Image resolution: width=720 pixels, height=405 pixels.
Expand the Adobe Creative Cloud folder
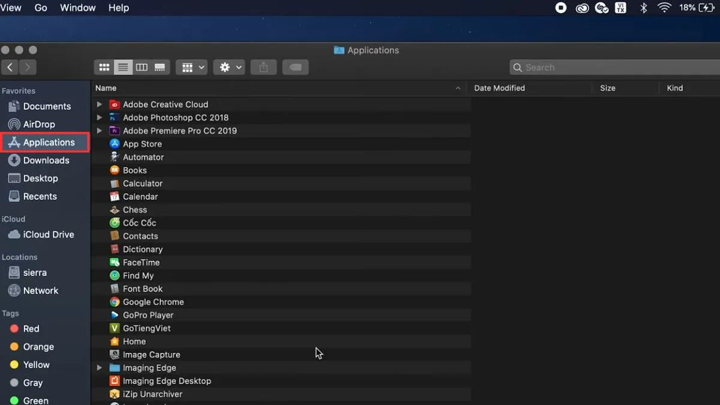point(100,104)
